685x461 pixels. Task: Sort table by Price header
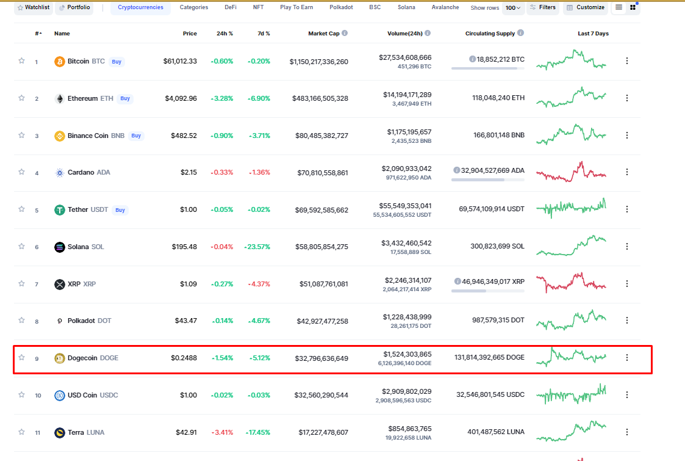click(190, 33)
